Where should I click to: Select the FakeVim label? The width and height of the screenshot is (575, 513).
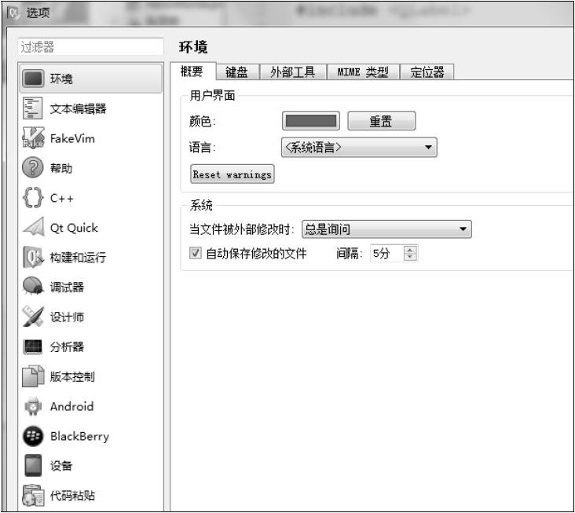click(x=72, y=138)
